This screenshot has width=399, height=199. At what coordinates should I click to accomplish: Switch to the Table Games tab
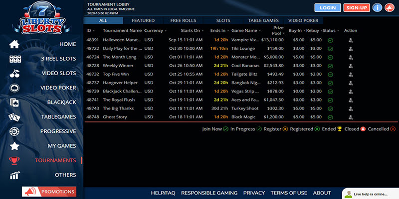tap(263, 20)
